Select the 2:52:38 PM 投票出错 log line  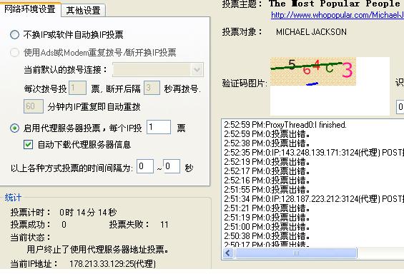pos(267,143)
